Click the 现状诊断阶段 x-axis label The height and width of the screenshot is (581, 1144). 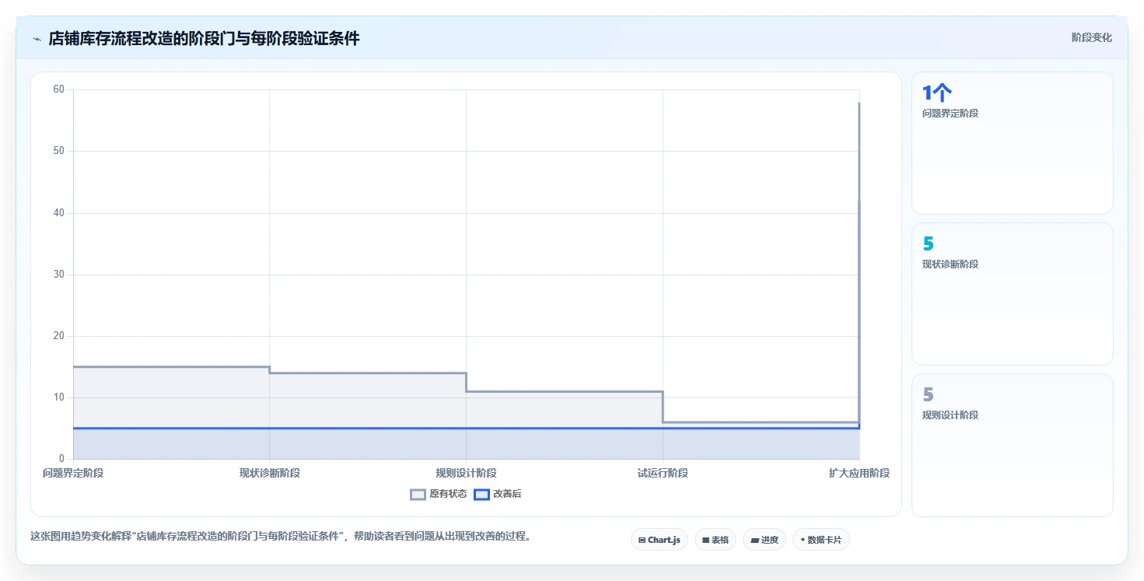coord(270,473)
